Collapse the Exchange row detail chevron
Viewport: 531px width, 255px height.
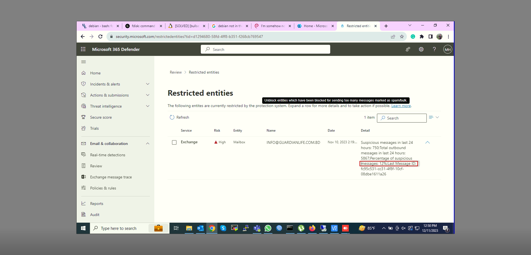[x=428, y=142]
